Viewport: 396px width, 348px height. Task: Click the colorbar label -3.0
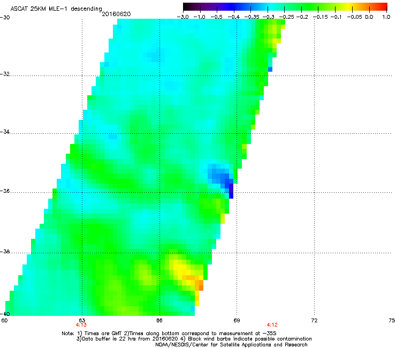[x=183, y=17]
